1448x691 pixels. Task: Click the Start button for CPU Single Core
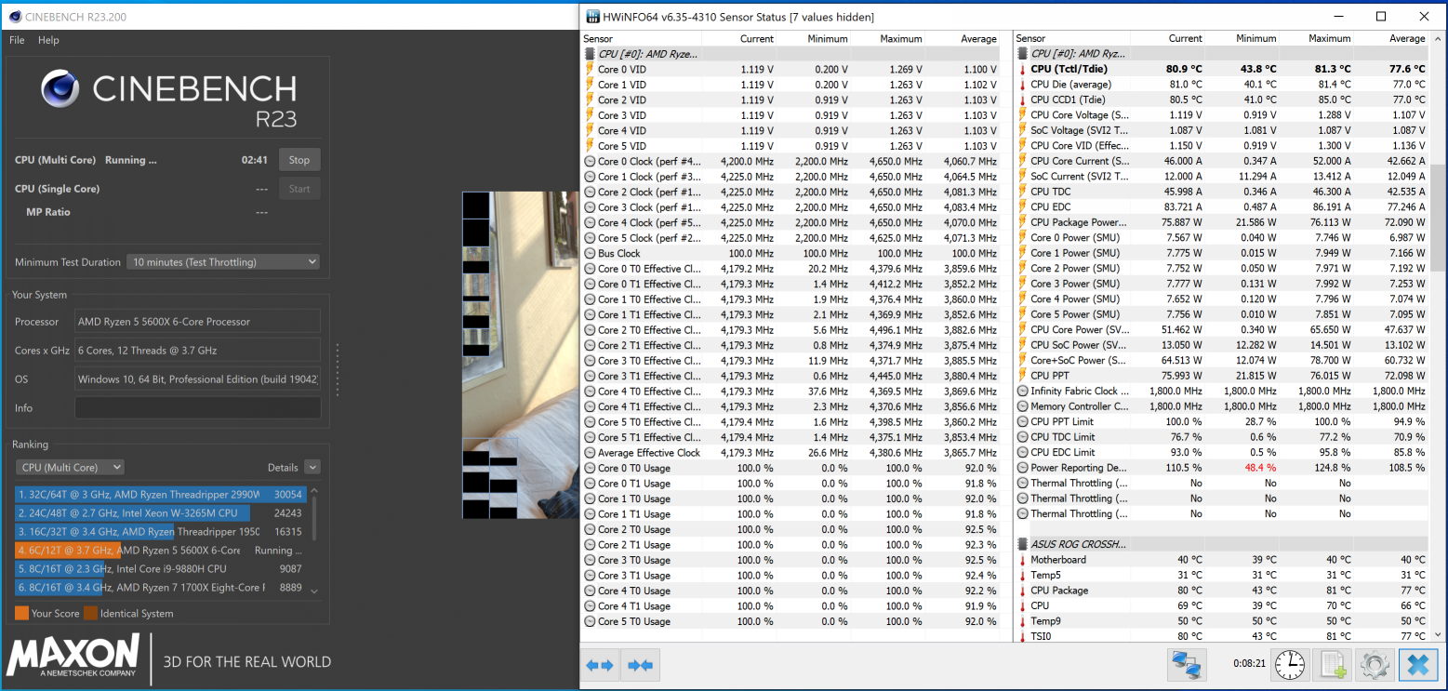[299, 189]
